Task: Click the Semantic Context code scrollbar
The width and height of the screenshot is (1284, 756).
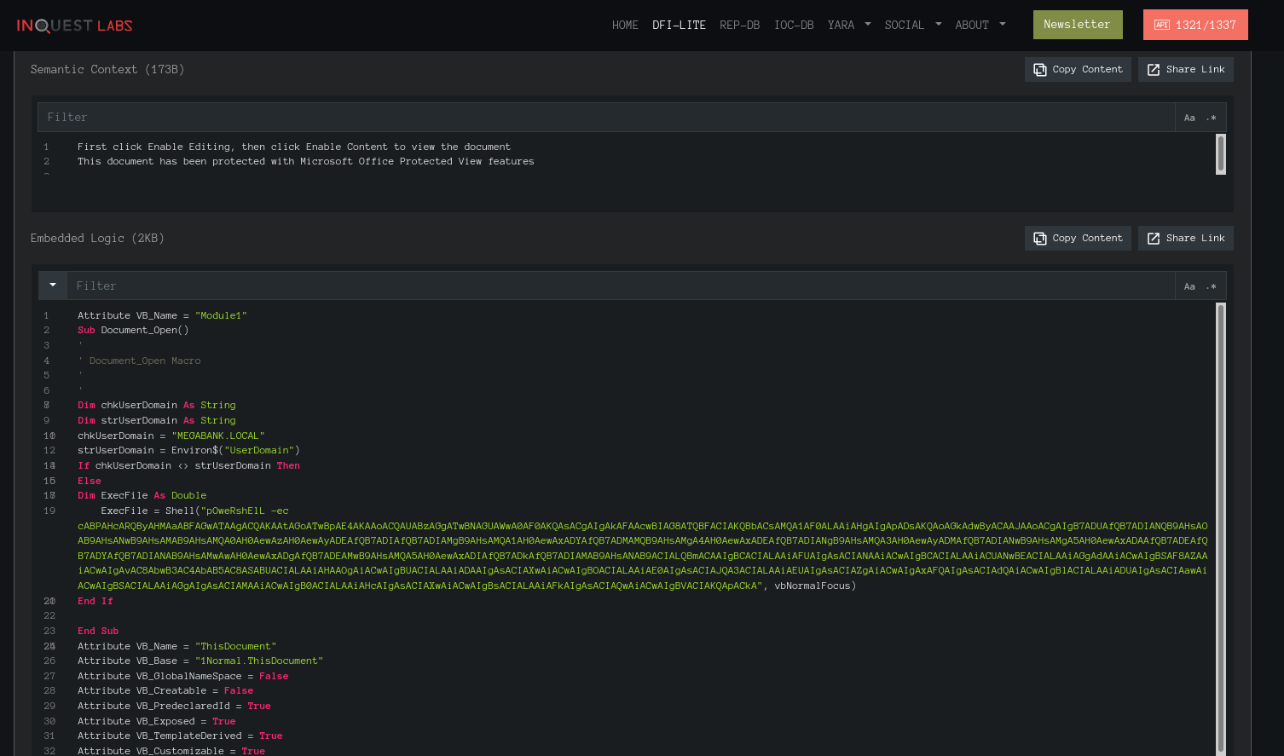Action: [1221, 153]
